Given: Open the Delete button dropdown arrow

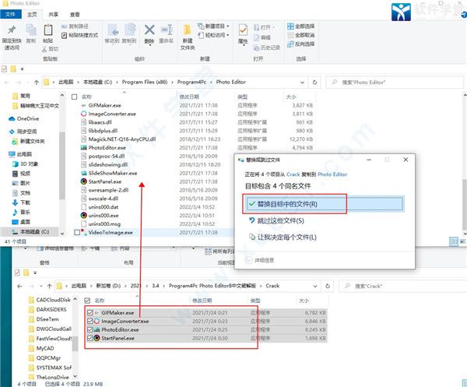Looking at the screenshot, I should click(149, 45).
